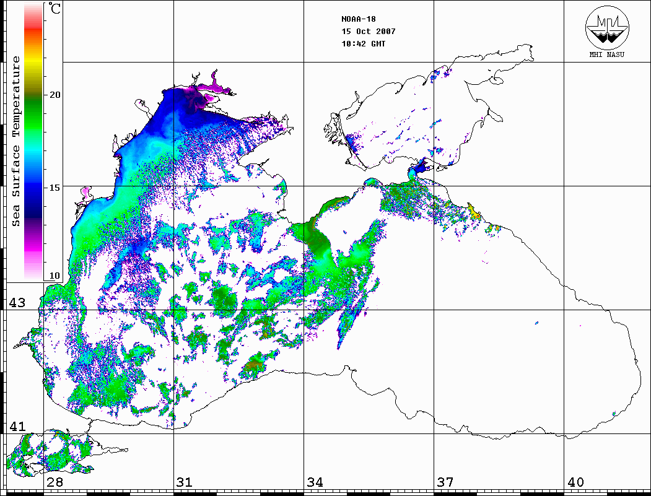Screen dimensions: 651x496
Task: Click the 10 tick label on temperature scale
Action: [55, 276]
